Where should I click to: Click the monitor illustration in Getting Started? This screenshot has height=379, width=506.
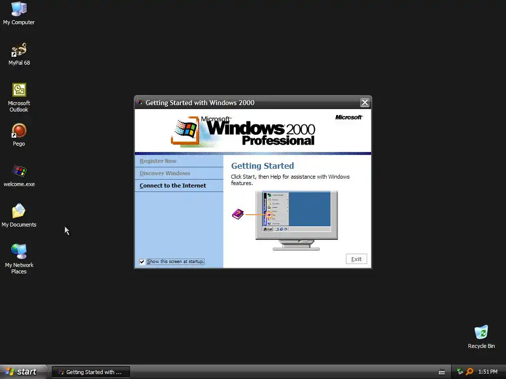296,221
